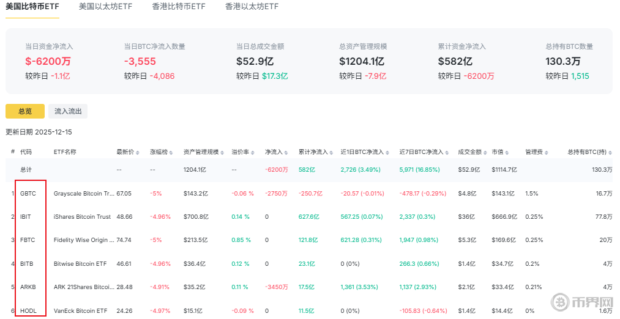620x319 pixels.
Task: Open the HODL ticker row
Action: (x=29, y=310)
